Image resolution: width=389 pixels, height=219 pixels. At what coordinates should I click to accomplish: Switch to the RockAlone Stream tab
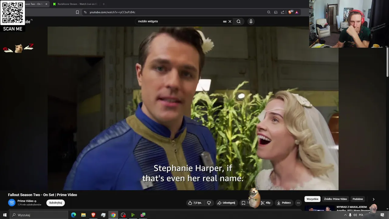(x=75, y=4)
